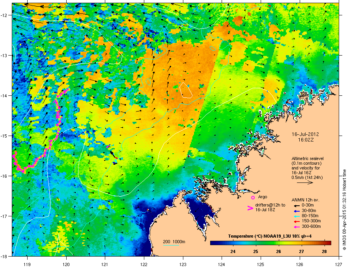The image size is (347, 268).
Task: Click the latitude axis label -18
Action: point(4,256)
